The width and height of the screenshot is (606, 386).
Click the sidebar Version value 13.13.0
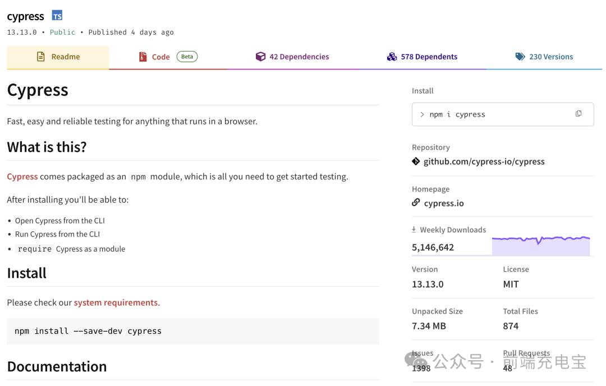428,285
